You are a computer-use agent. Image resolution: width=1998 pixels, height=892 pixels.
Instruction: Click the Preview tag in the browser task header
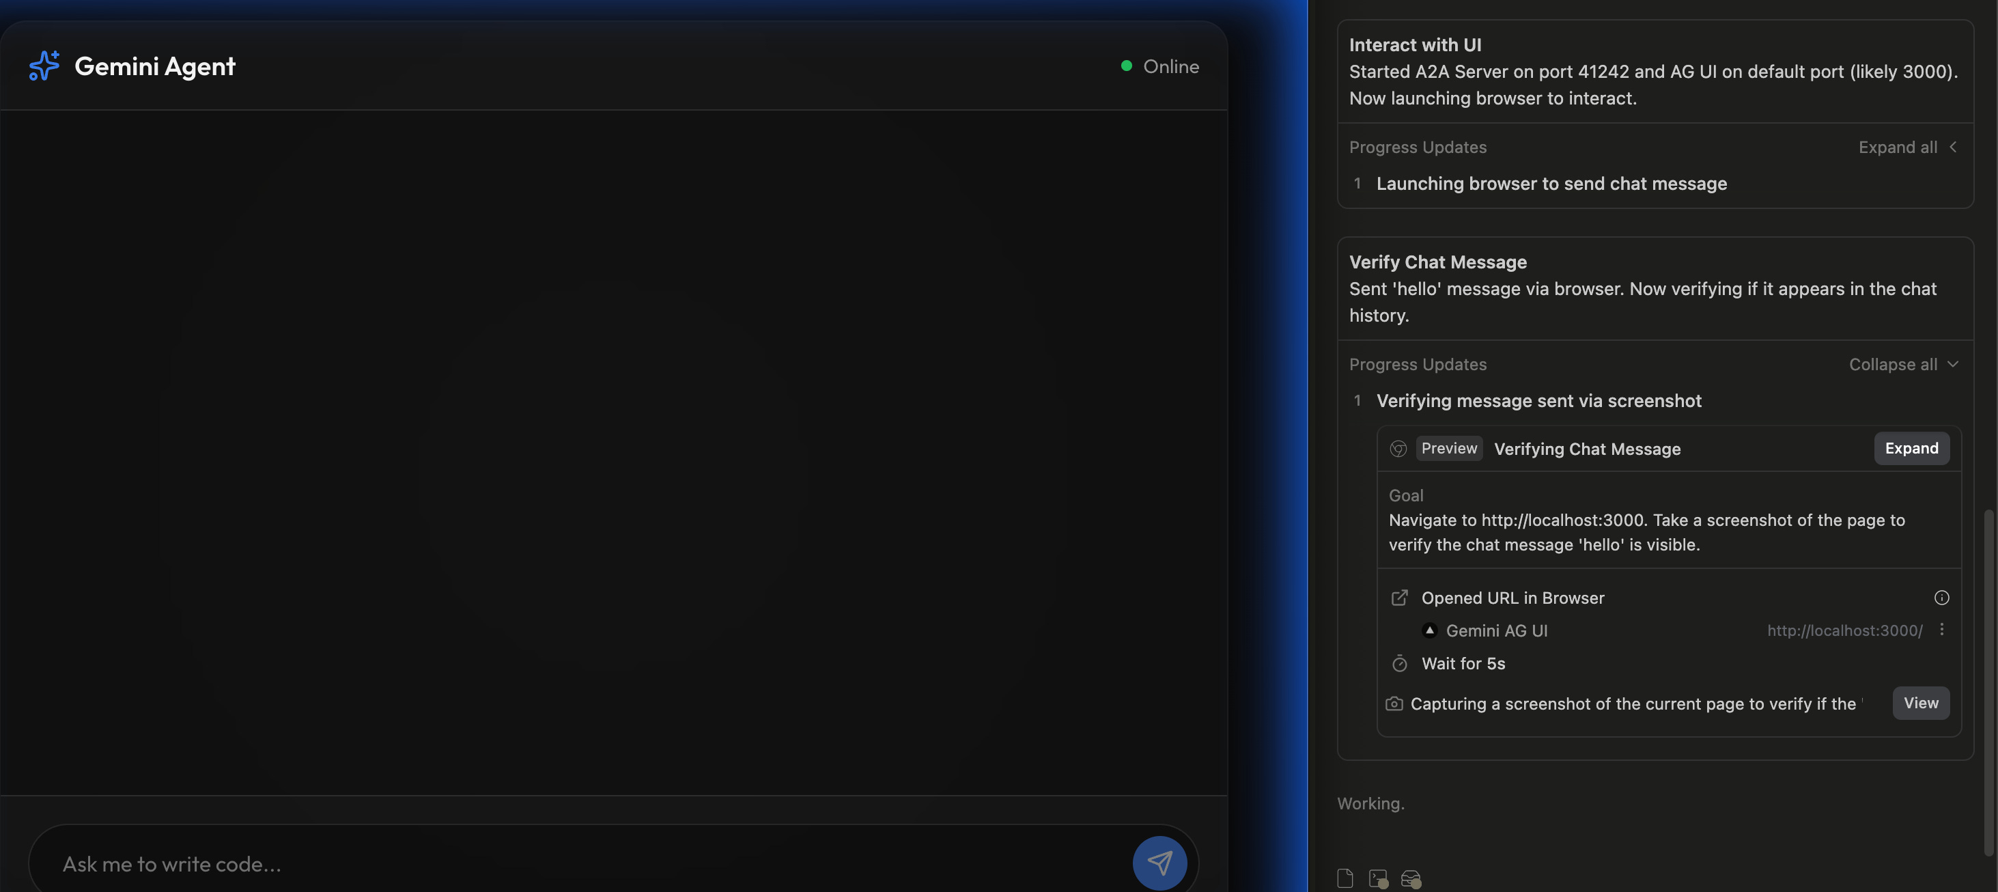(1449, 448)
